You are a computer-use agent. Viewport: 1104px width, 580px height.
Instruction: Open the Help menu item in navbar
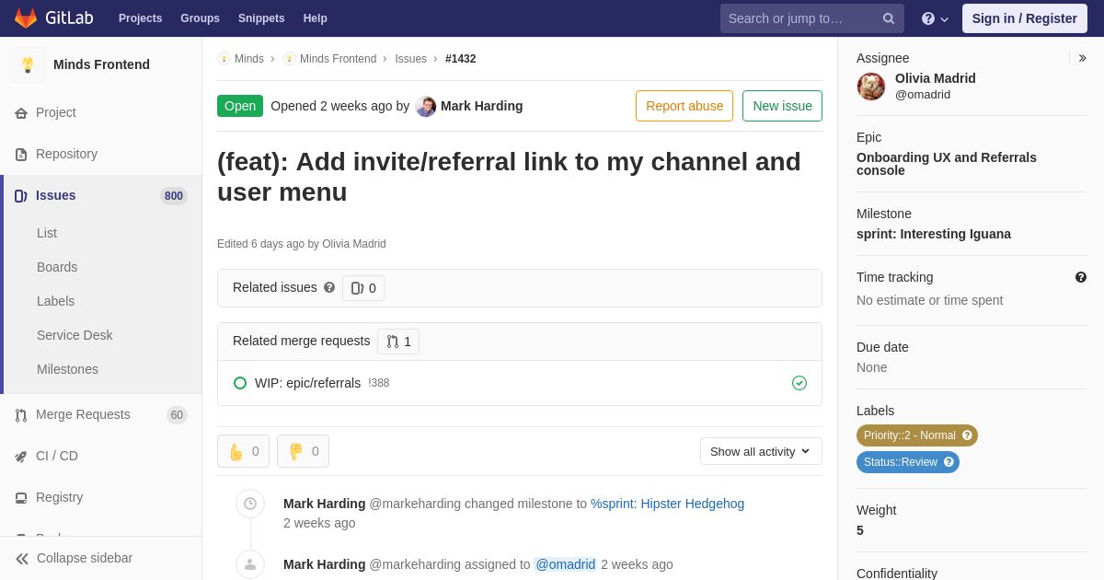(x=316, y=18)
